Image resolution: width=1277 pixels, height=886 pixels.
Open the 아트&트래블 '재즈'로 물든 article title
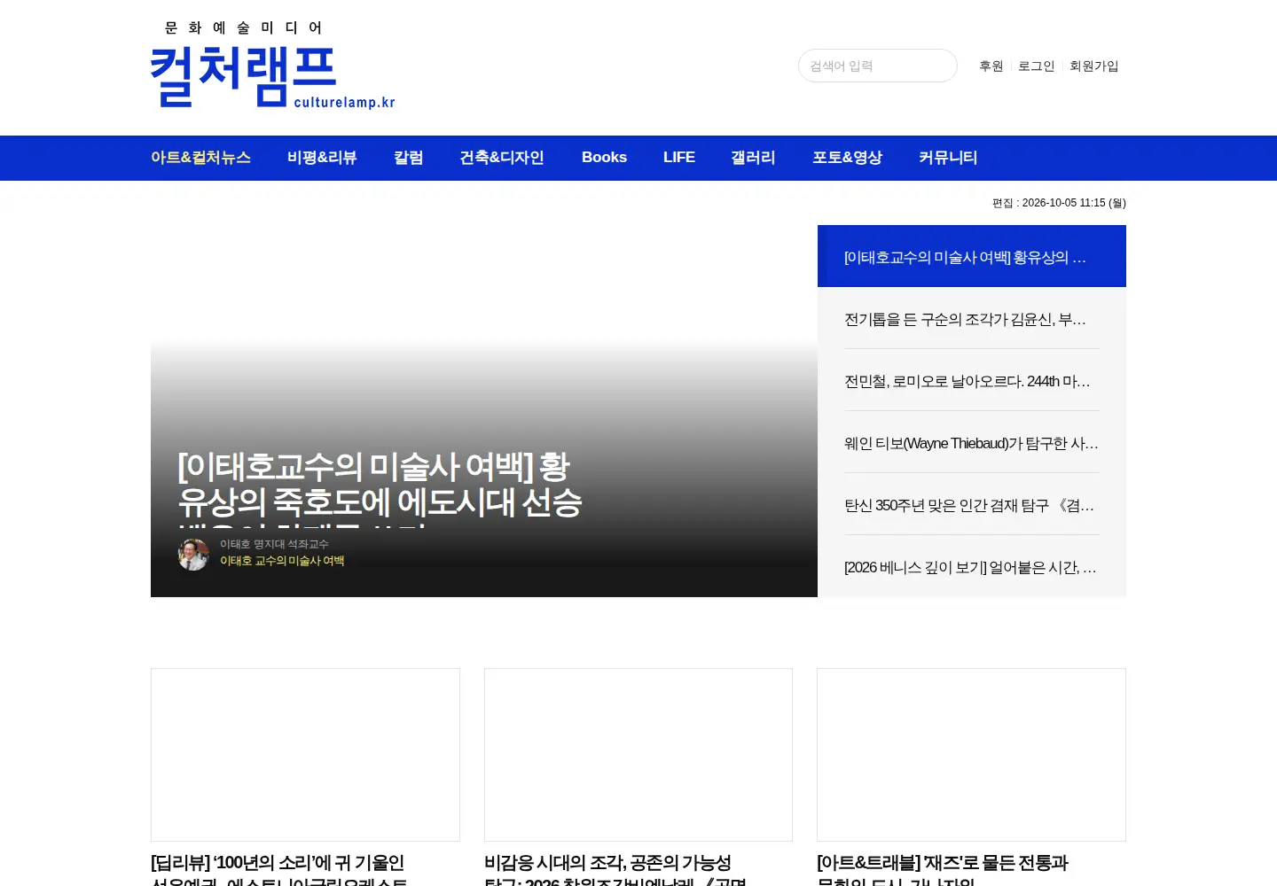943,870
